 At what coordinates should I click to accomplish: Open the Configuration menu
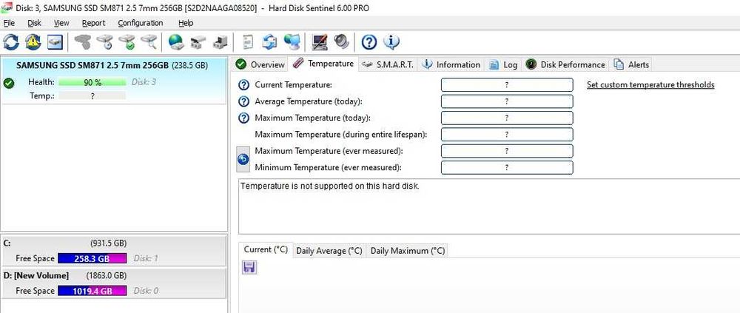coord(141,23)
